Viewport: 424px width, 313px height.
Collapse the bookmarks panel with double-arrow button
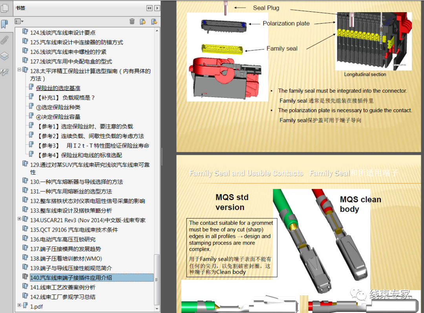coord(150,8)
